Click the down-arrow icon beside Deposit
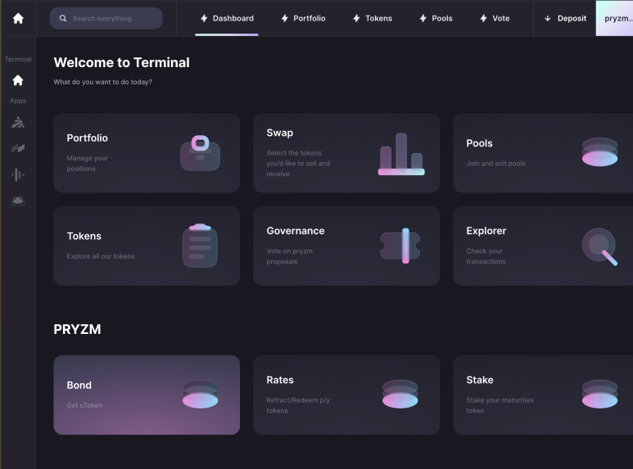The height and width of the screenshot is (469, 633). 547,18
